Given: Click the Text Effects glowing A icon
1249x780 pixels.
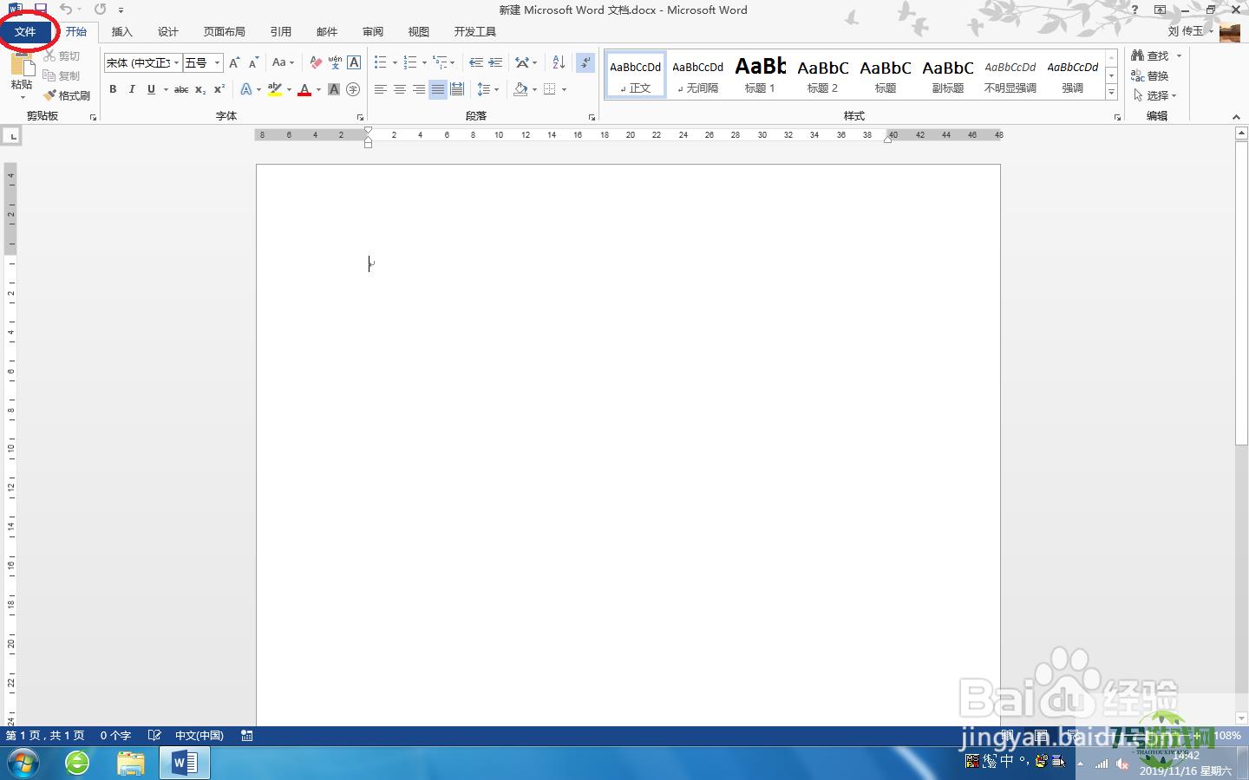Looking at the screenshot, I should (246, 89).
